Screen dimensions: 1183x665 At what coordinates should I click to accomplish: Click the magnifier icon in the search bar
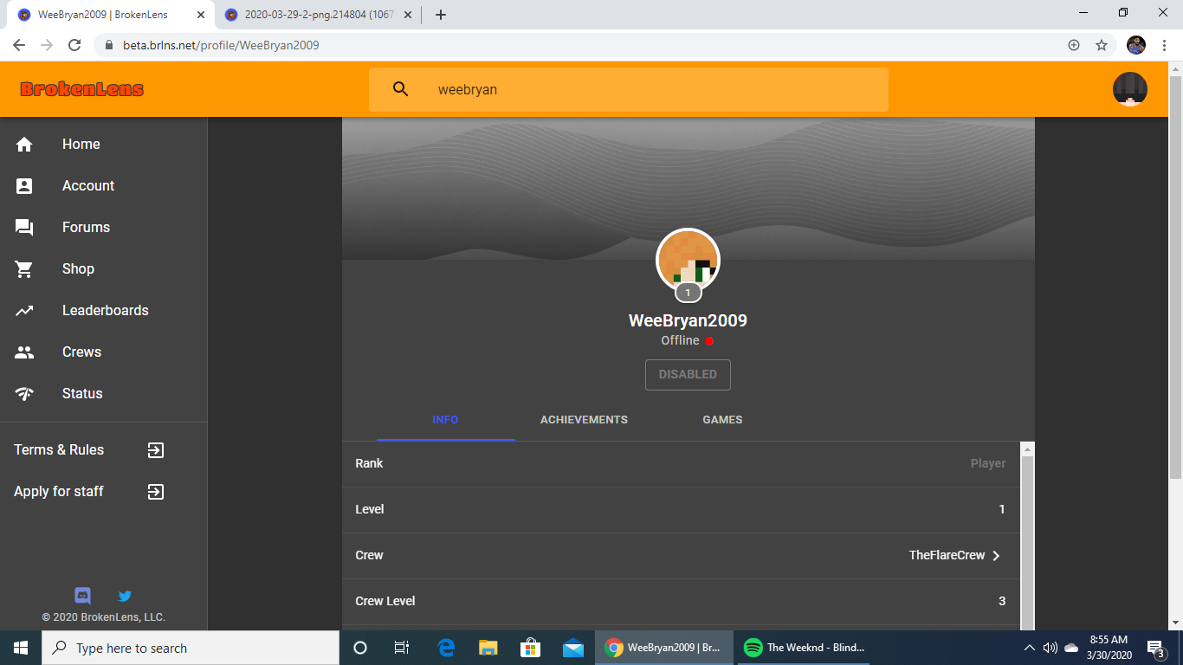[x=400, y=89]
